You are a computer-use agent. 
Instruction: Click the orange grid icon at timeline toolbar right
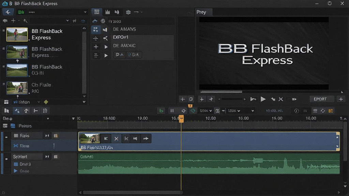[x=331, y=111]
